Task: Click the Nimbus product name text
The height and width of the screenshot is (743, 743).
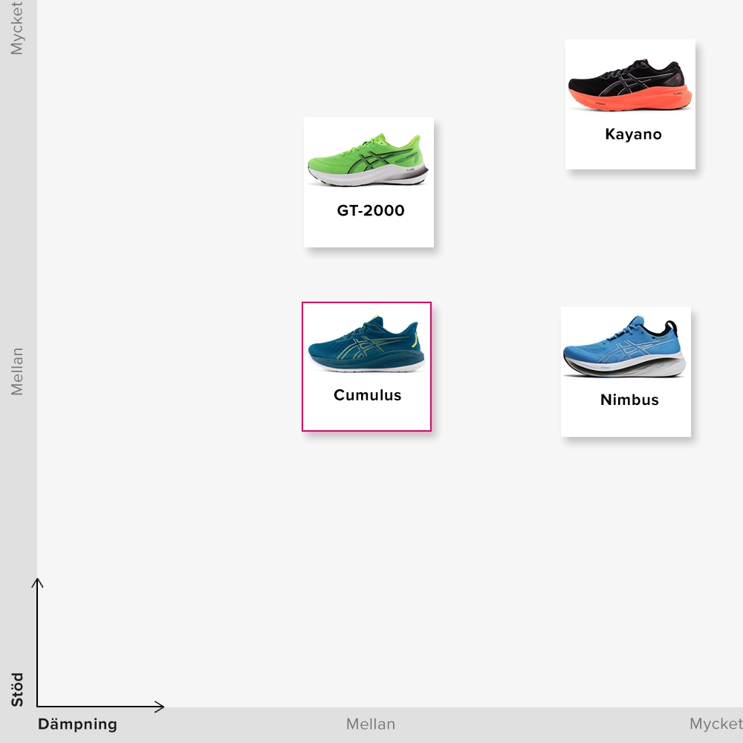Action: coord(629,400)
